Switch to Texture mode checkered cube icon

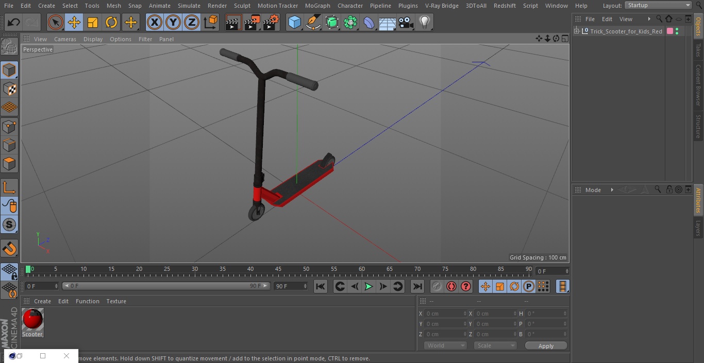(x=9, y=89)
